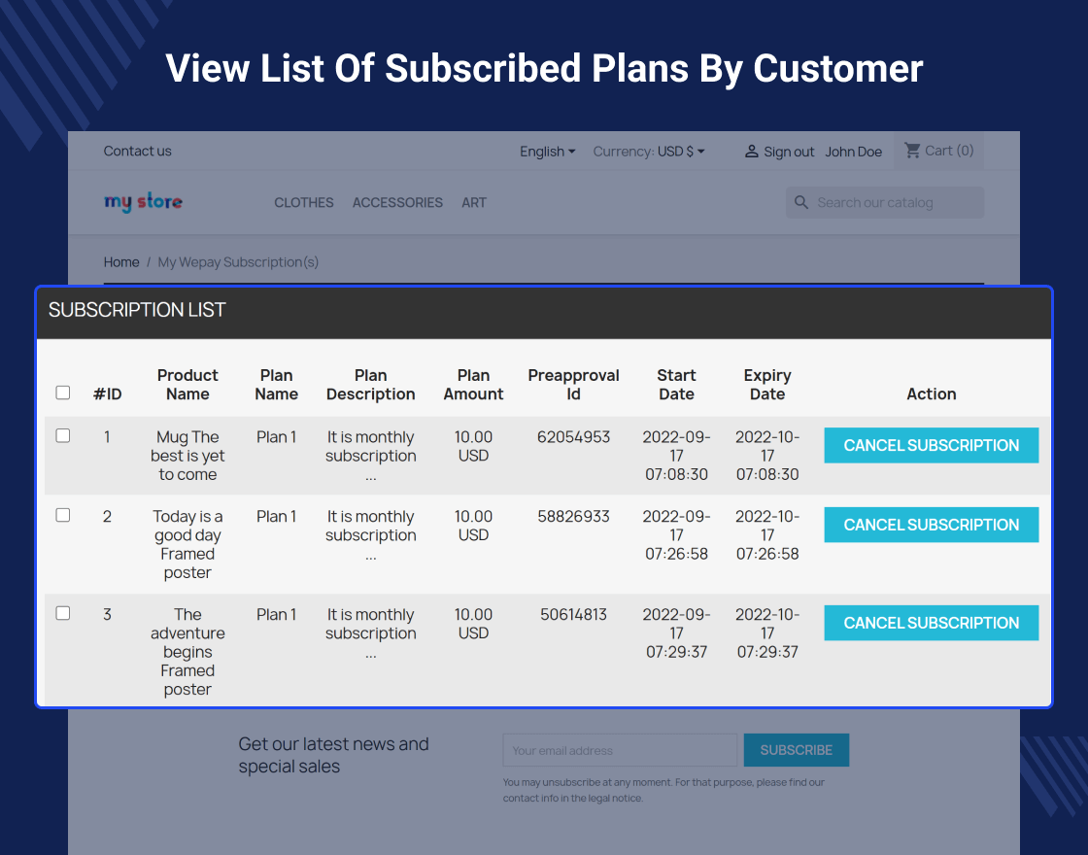Check the box for subscription ID 2
1088x855 pixels.
click(x=63, y=515)
